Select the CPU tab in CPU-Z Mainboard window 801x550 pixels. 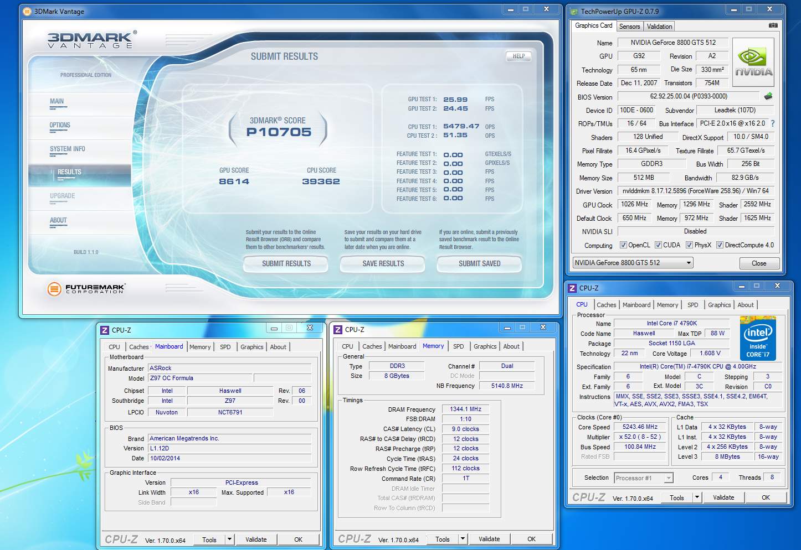pyautogui.click(x=114, y=347)
